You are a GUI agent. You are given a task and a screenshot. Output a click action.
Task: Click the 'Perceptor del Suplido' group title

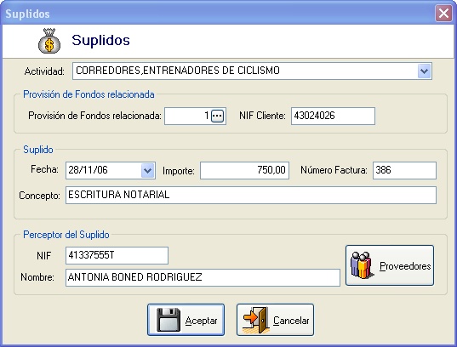point(66,235)
